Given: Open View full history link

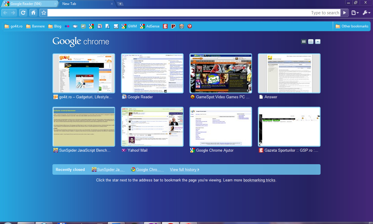Looking at the screenshot, I should [184, 169].
